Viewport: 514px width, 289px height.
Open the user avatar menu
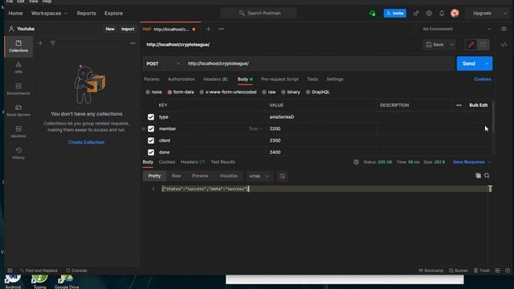455,13
